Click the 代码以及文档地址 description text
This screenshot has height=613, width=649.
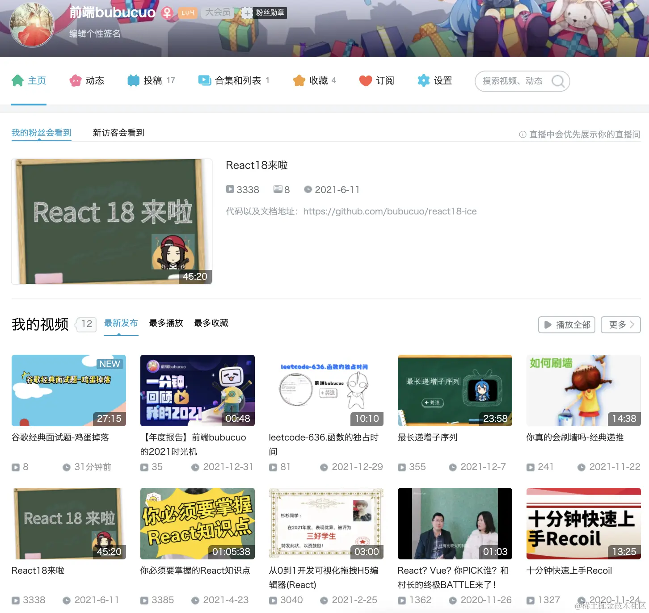pos(351,211)
